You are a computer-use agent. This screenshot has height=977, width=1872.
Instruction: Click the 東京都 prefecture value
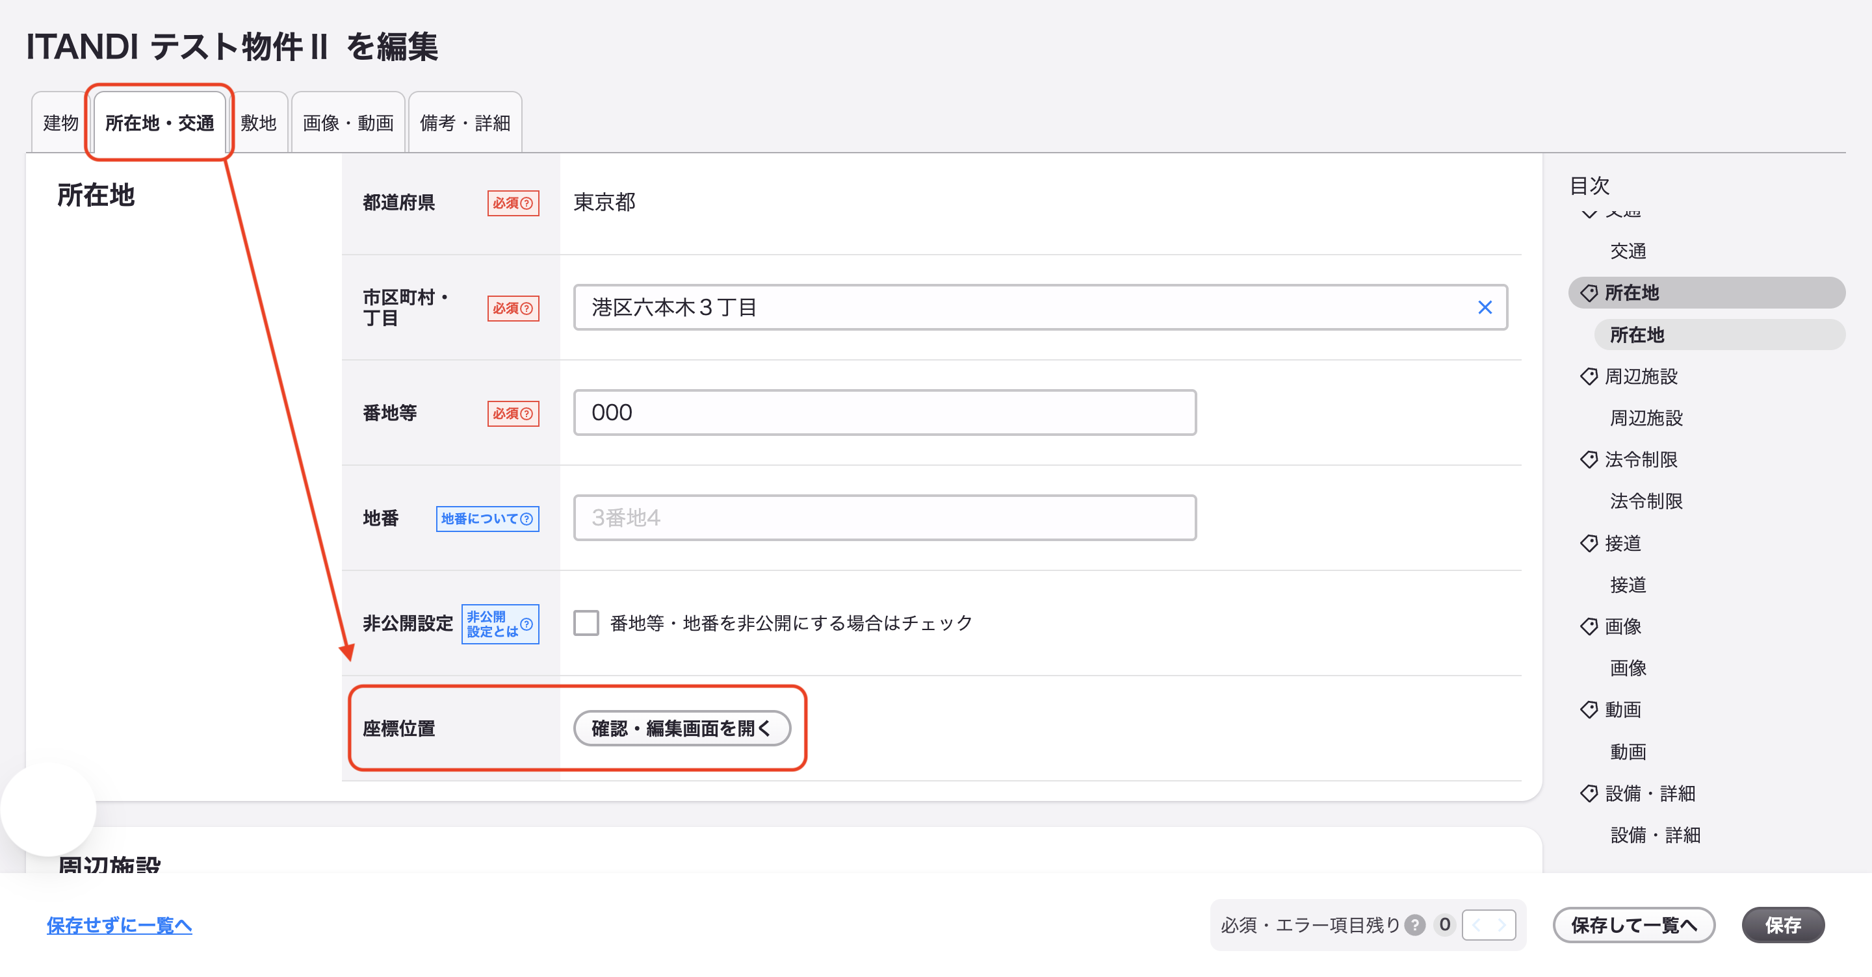coord(604,202)
